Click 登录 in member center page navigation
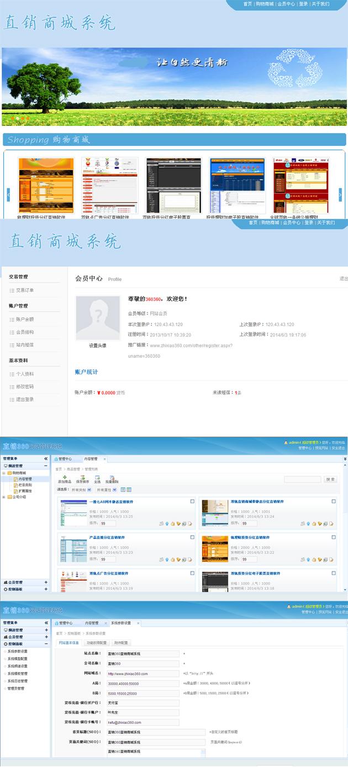This screenshot has height=767, width=348. pos(308,223)
